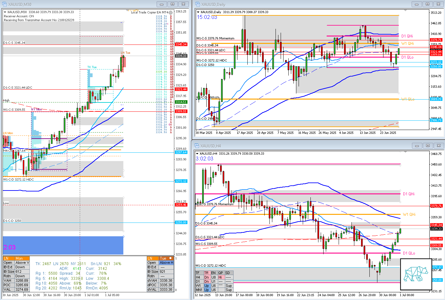445x300 pixels.
Task: Click the RmDn: 4095 reading
Action: click(x=97, y=288)
